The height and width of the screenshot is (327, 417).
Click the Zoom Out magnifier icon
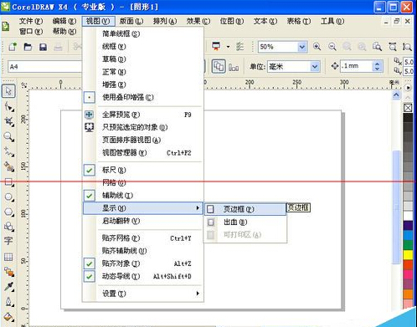[x=332, y=47]
